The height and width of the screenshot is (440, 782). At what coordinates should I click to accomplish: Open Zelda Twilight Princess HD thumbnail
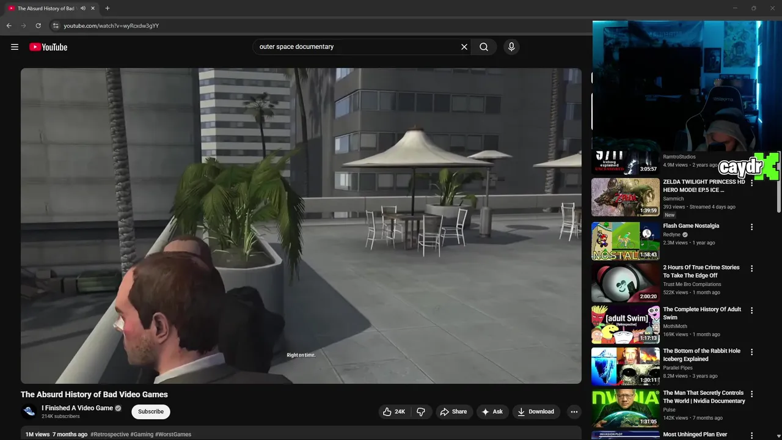pos(626,197)
